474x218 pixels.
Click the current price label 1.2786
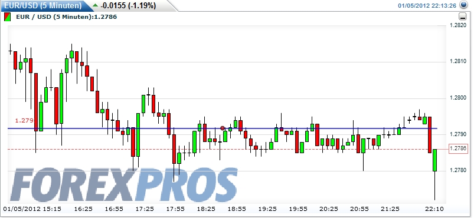coord(458,148)
